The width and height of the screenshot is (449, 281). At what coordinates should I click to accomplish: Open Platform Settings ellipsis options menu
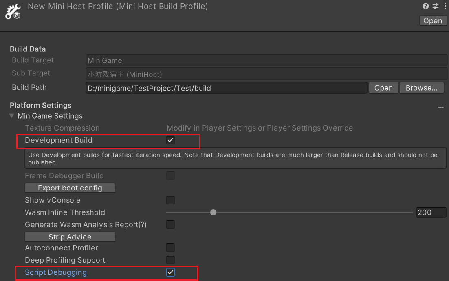tap(441, 107)
